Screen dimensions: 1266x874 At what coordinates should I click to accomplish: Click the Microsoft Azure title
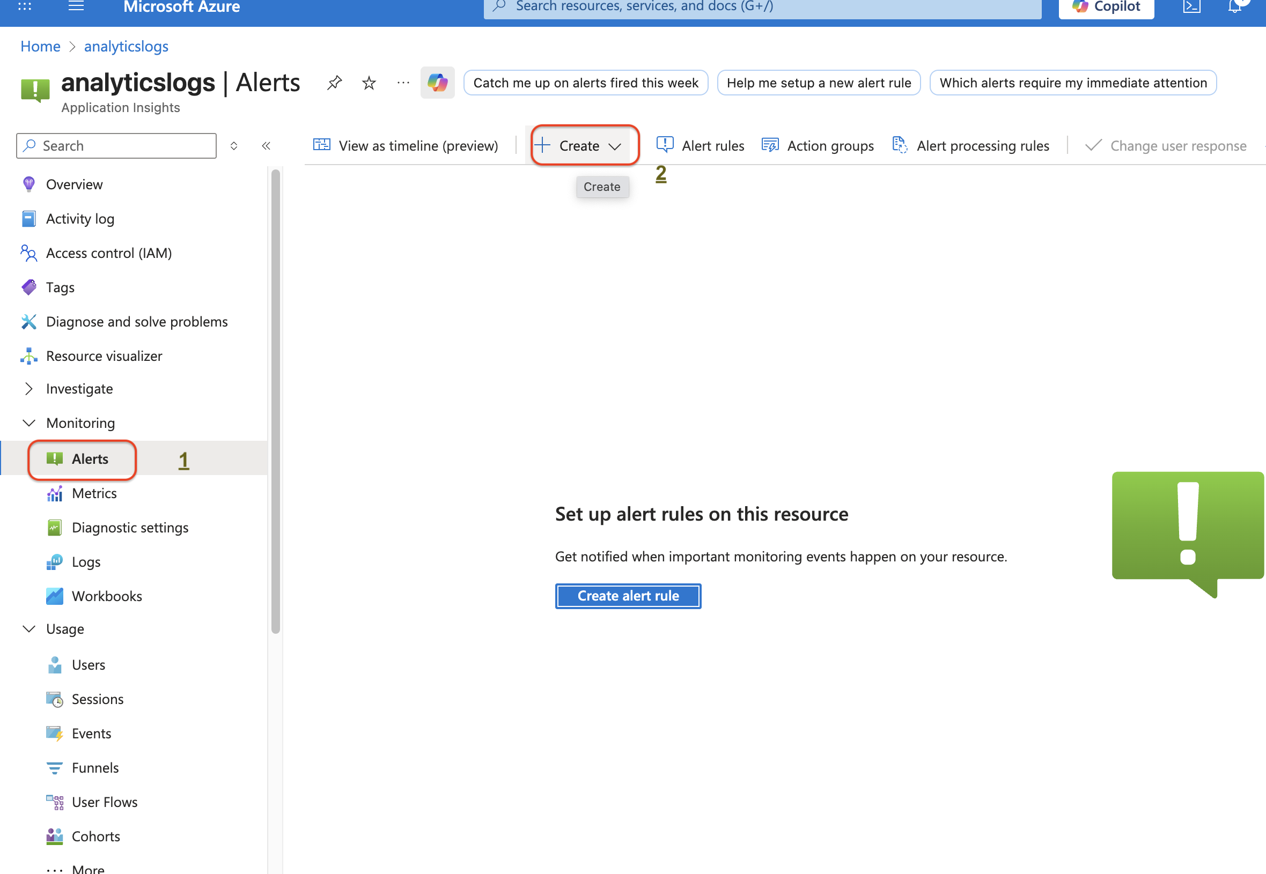coord(181,6)
